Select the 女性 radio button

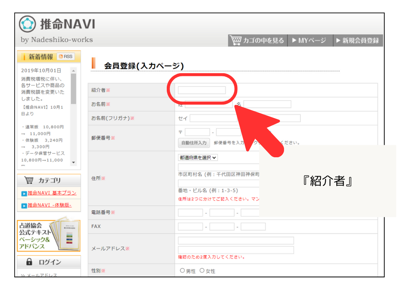(x=202, y=271)
